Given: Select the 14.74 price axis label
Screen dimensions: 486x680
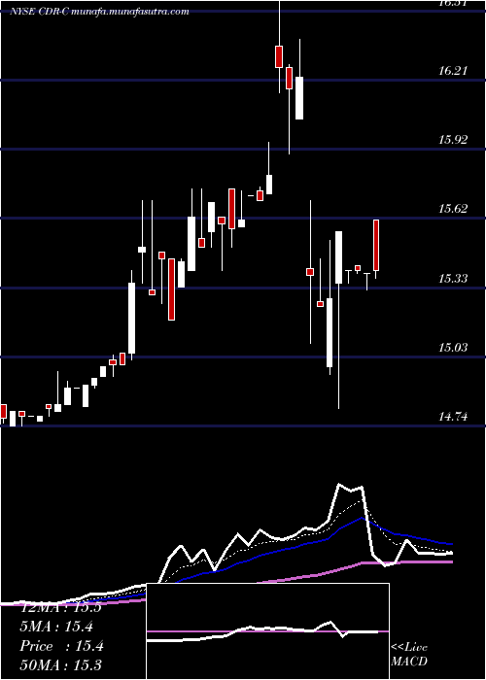Looking at the screenshot, I should pos(453,417).
